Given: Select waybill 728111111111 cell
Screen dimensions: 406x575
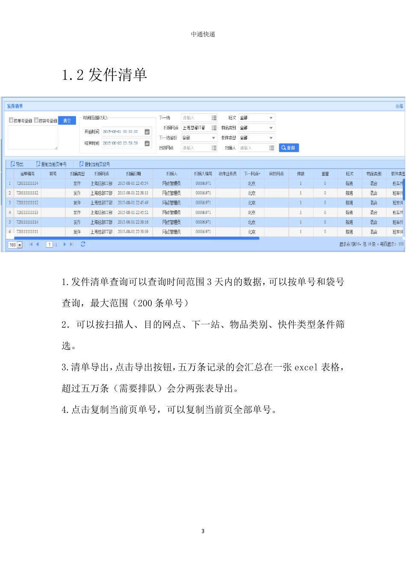Looking at the screenshot, I should (27, 231).
